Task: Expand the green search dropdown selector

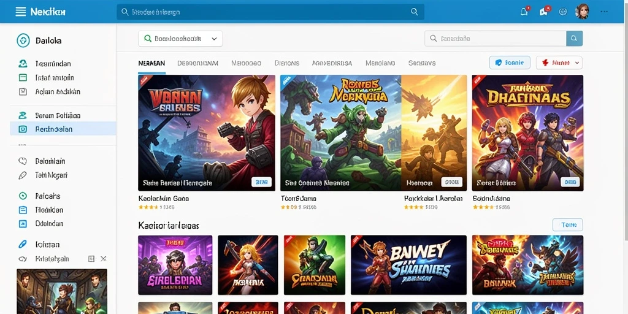Action: tap(180, 39)
